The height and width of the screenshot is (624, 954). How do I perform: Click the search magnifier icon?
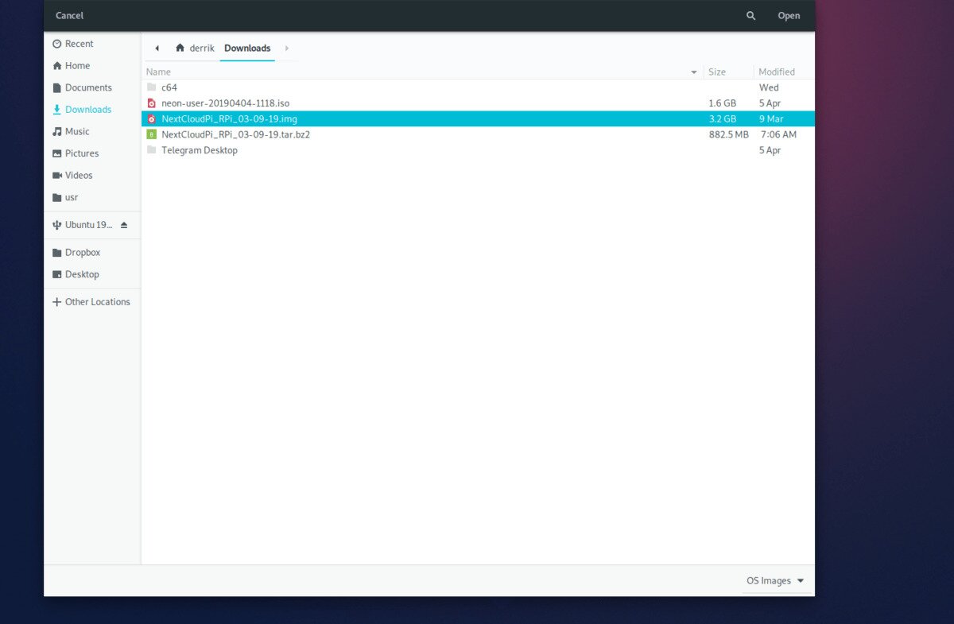click(750, 15)
